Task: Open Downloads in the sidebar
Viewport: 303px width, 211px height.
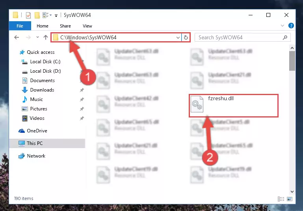Action: click(x=42, y=90)
